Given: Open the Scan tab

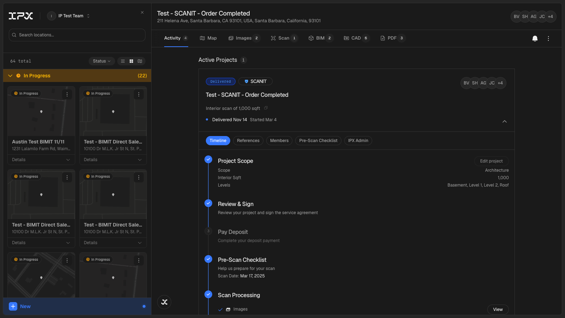Looking at the screenshot, I should (x=284, y=38).
